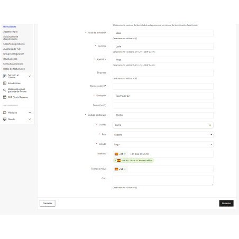Viewport: 239px width, 239px height.
Task: Expand the Módulos submenu chevron
Action: click(30, 113)
